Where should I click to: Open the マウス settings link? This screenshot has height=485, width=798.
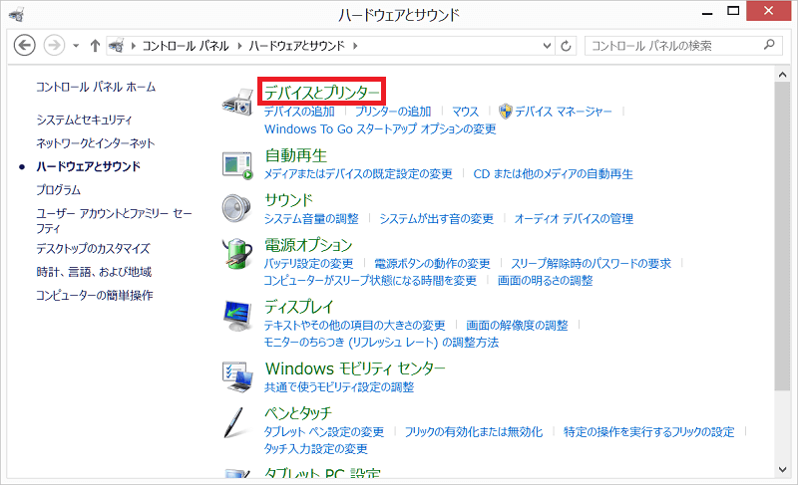pos(465,112)
